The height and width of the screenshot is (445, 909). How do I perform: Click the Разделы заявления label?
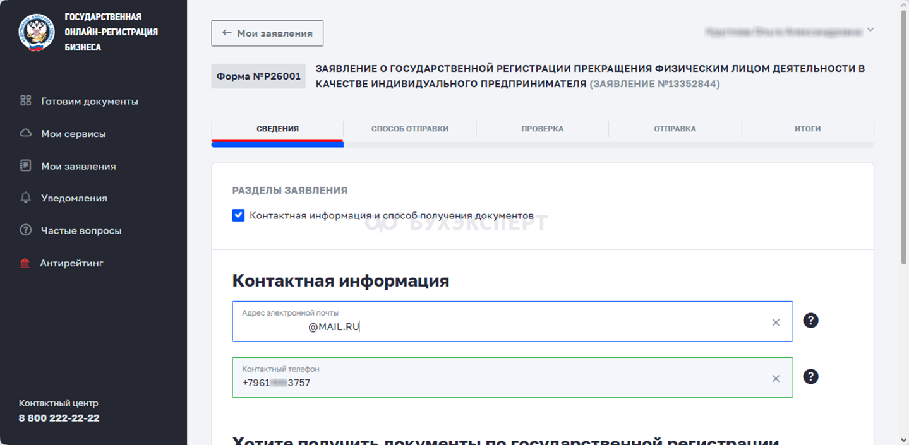[x=290, y=191]
